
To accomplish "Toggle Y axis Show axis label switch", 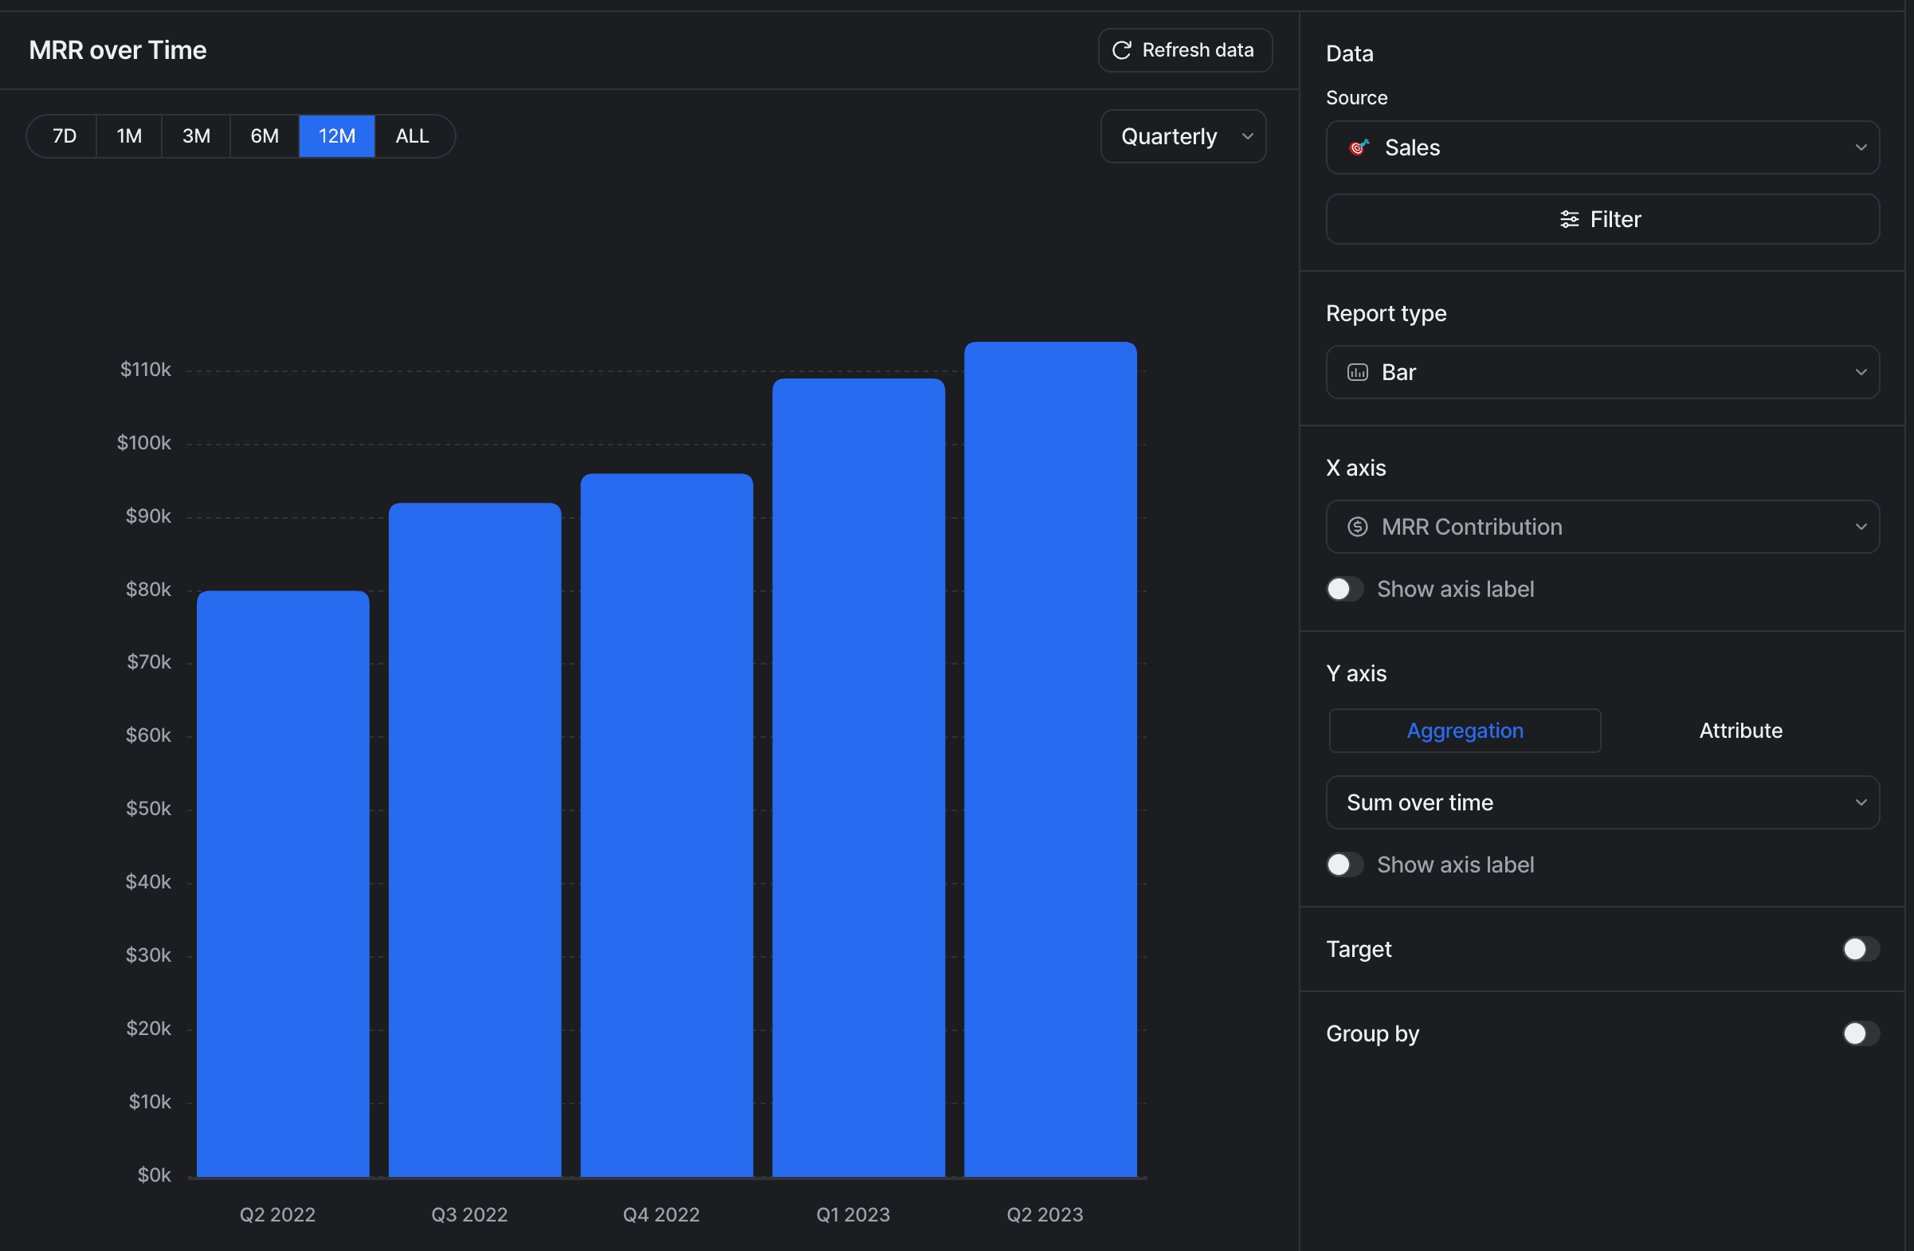I will 1343,865.
